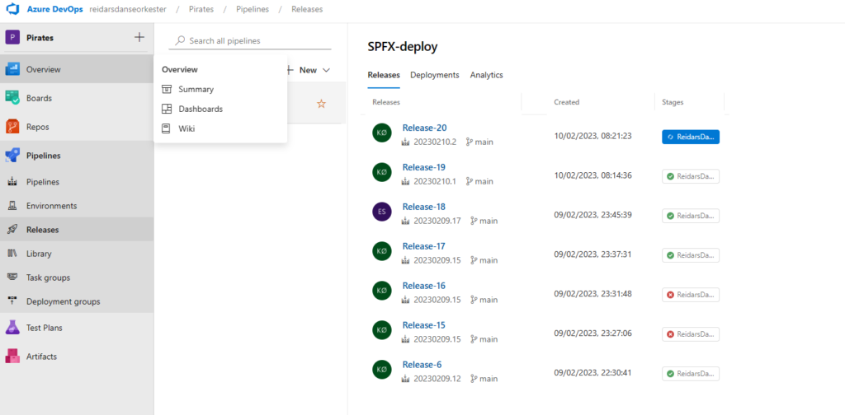This screenshot has width=845, height=415.
Task: Click the Pipelines section rocket icon
Action: click(12, 156)
